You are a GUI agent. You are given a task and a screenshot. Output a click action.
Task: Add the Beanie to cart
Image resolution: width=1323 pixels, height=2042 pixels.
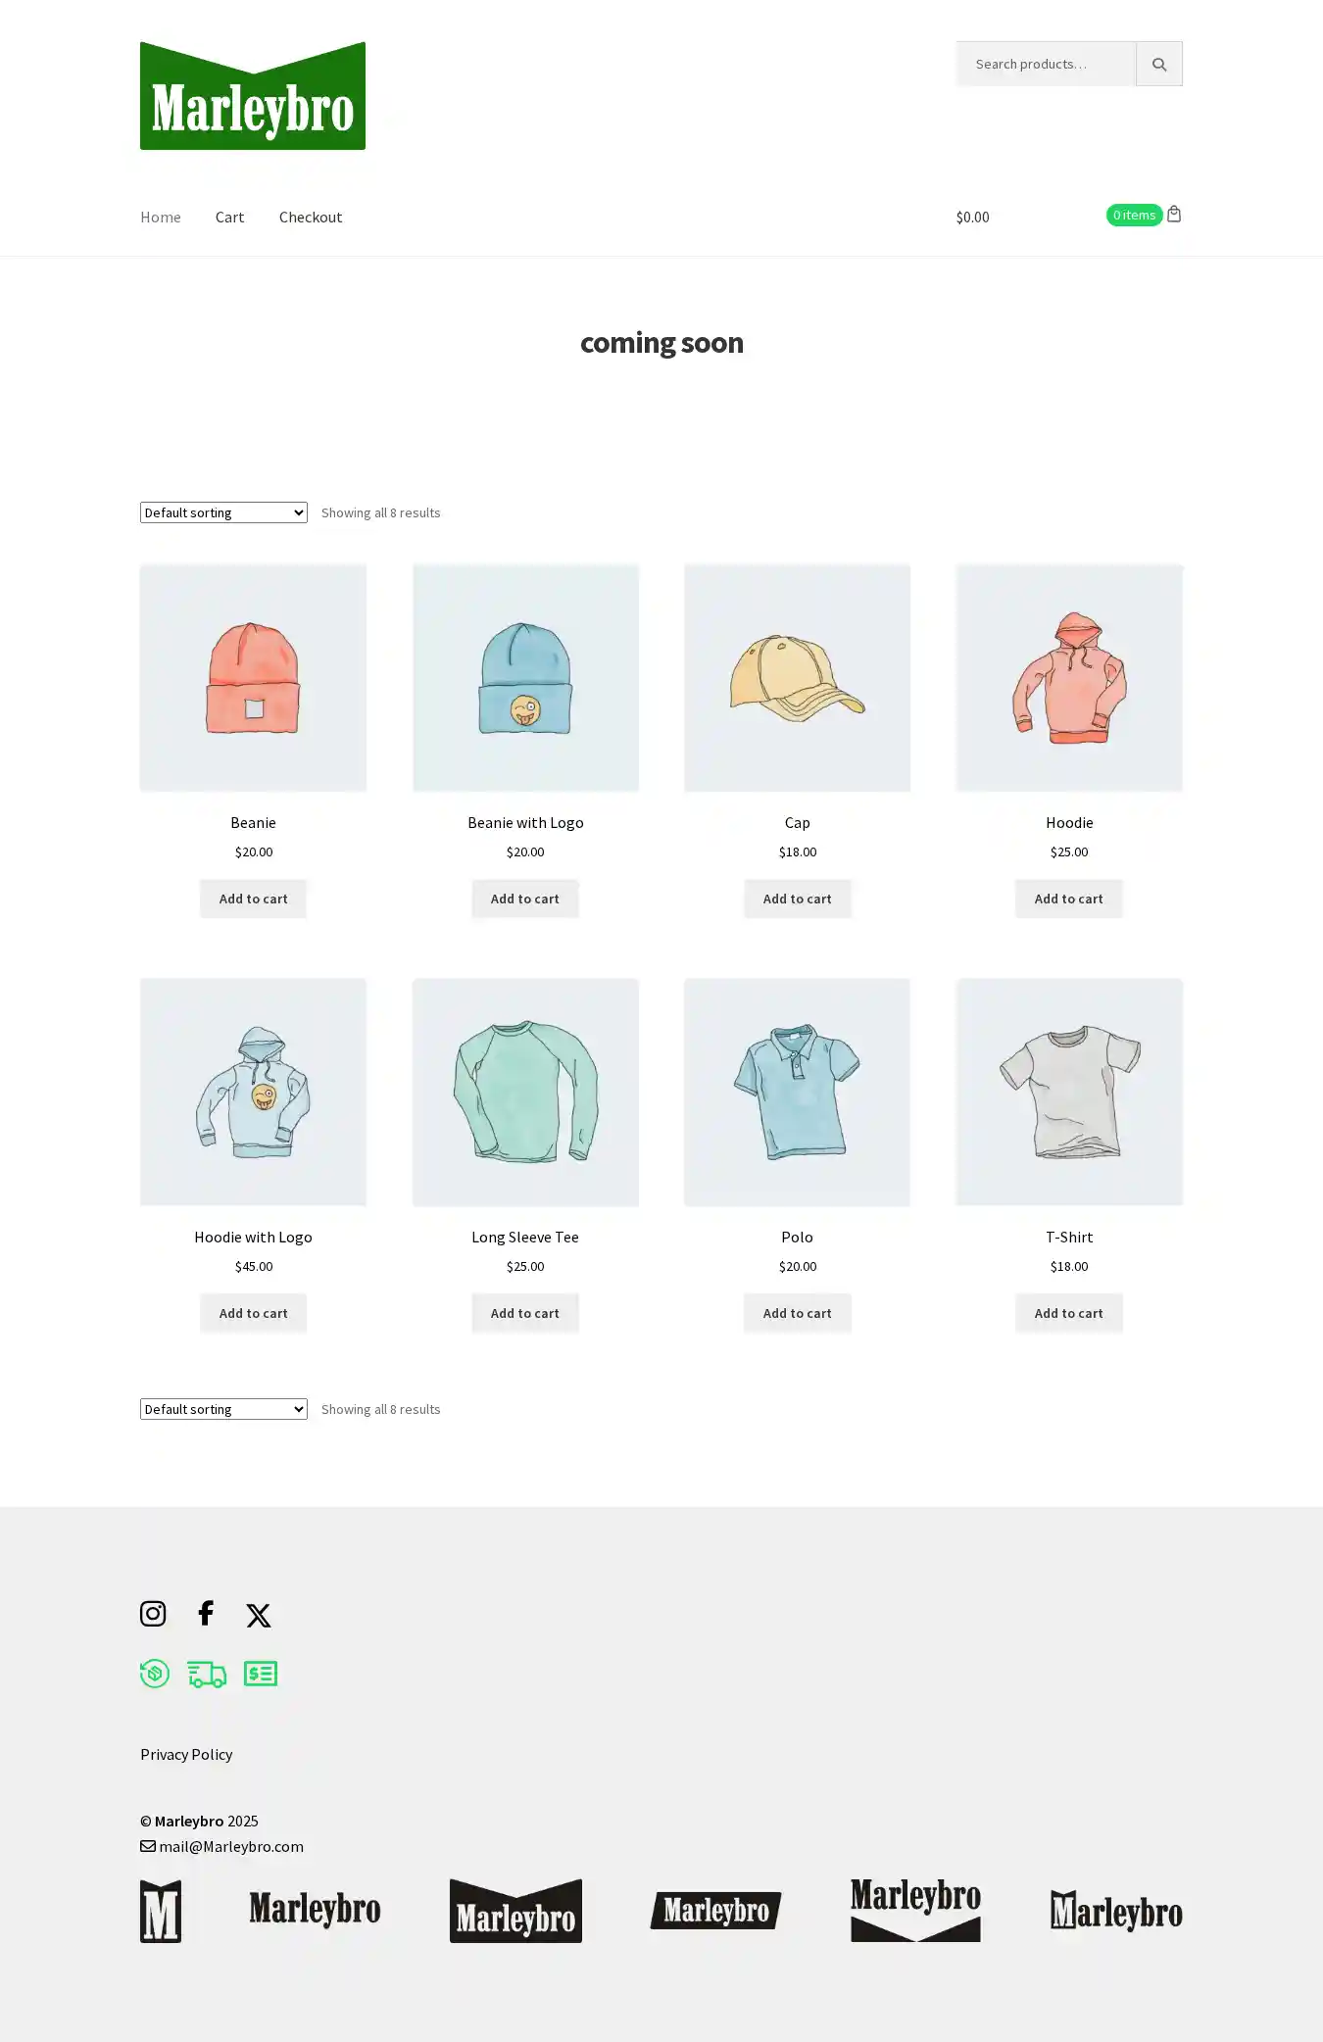(x=253, y=899)
